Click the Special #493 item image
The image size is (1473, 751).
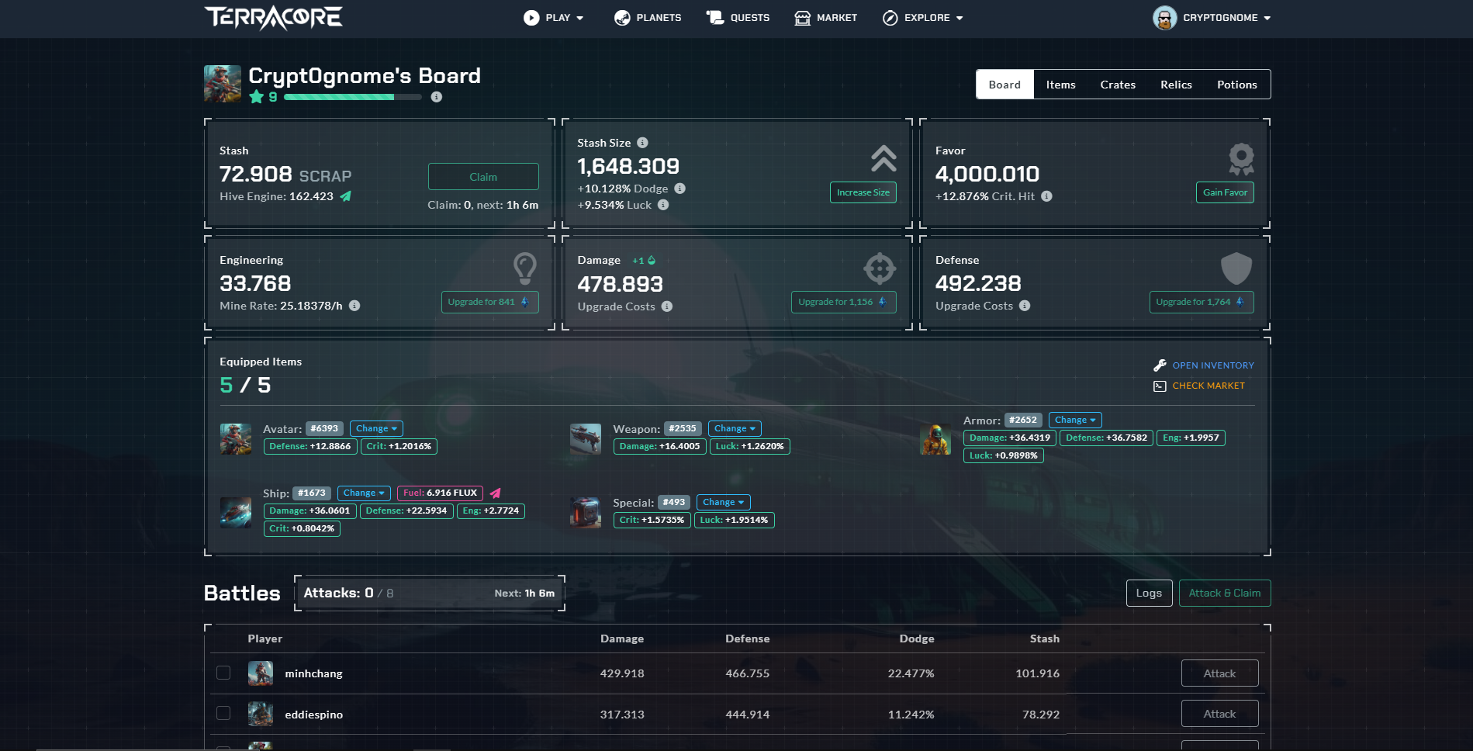586,512
